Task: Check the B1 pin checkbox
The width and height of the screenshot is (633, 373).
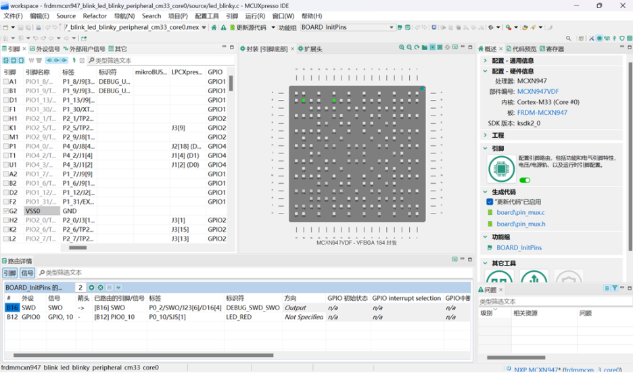Action: coord(6,91)
